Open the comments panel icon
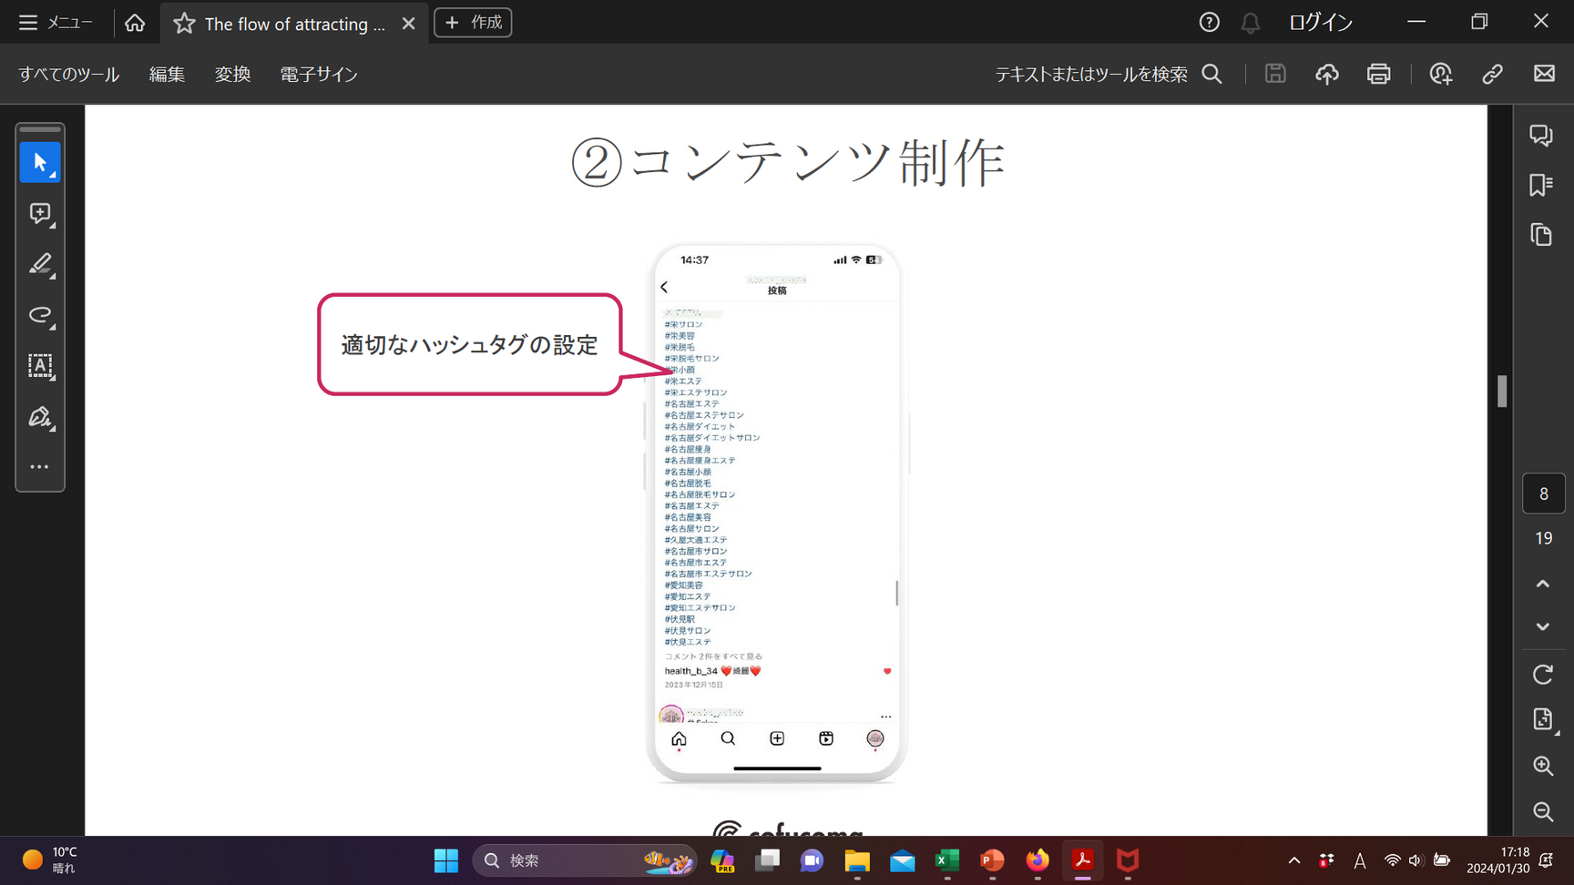The height and width of the screenshot is (885, 1574). point(1541,136)
